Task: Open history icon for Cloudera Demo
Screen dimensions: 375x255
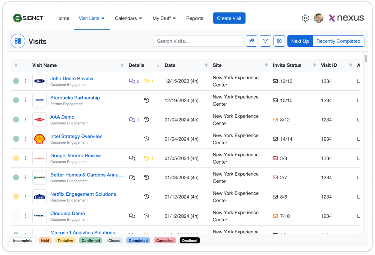Action: point(147,216)
